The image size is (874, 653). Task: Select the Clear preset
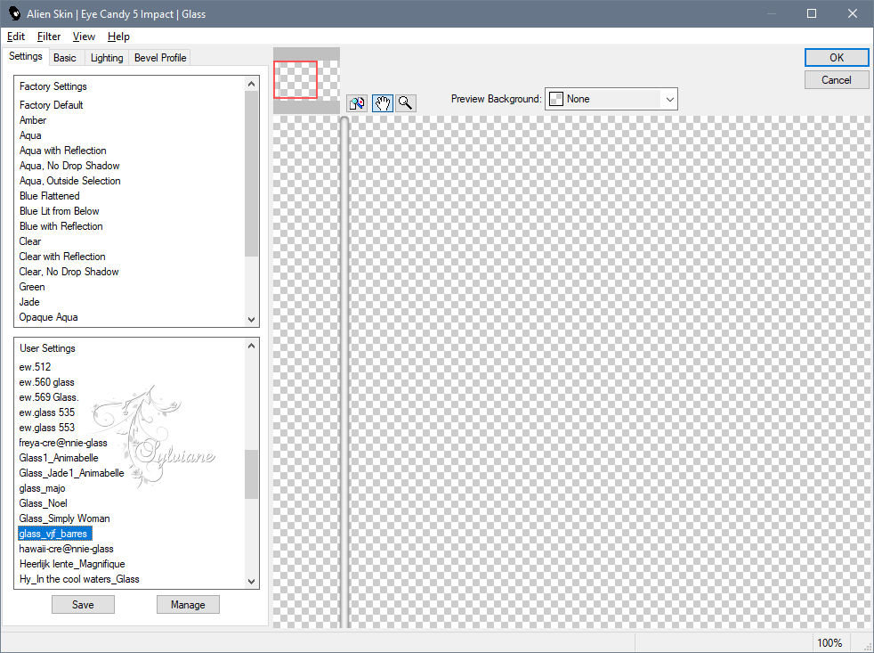pyautogui.click(x=29, y=241)
